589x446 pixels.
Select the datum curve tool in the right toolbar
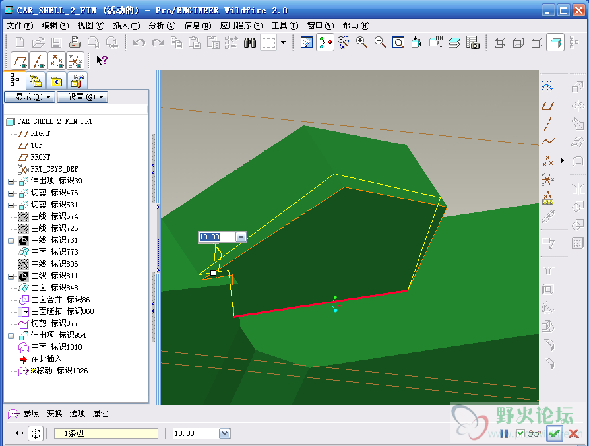(x=547, y=142)
